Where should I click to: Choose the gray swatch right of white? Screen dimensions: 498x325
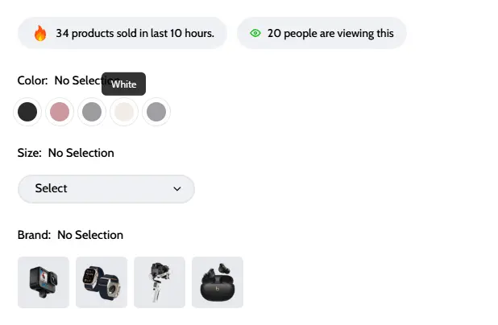point(156,112)
